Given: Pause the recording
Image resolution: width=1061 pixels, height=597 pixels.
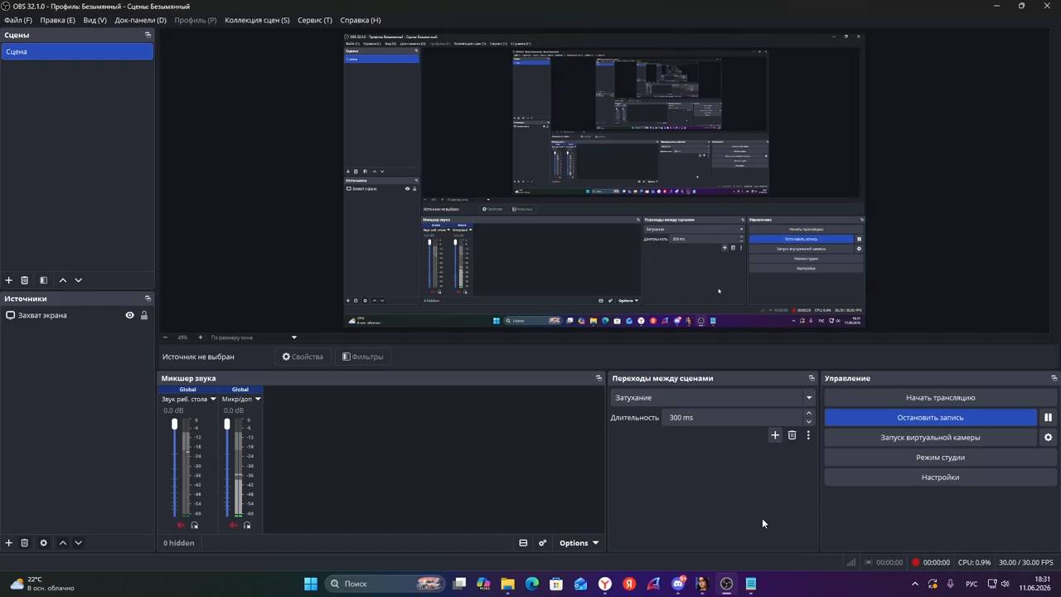Looking at the screenshot, I should [1048, 418].
